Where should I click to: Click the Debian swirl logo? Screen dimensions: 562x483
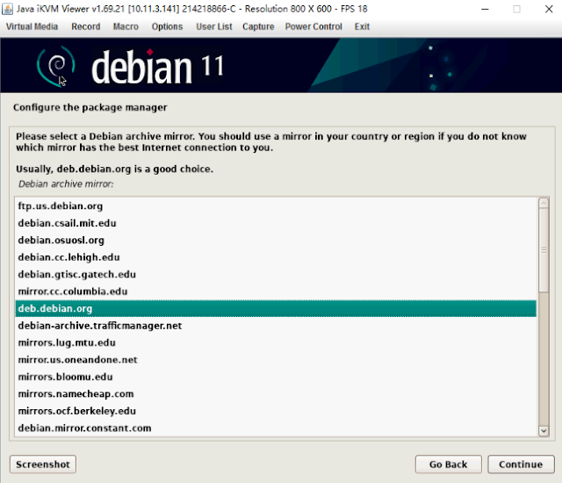tap(56, 66)
